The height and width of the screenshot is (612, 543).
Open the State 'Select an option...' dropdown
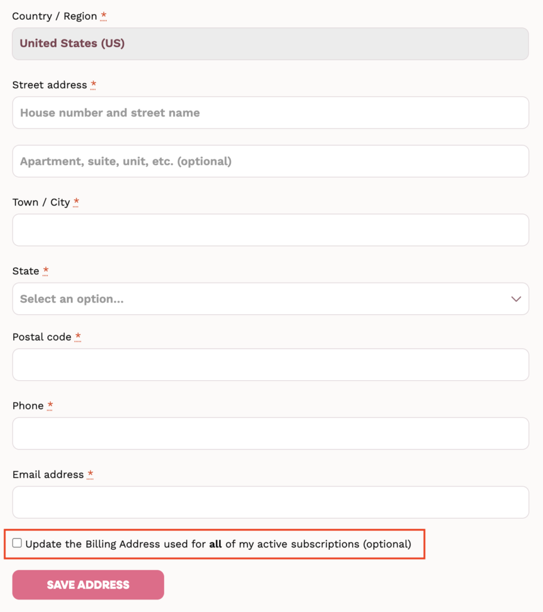click(270, 299)
